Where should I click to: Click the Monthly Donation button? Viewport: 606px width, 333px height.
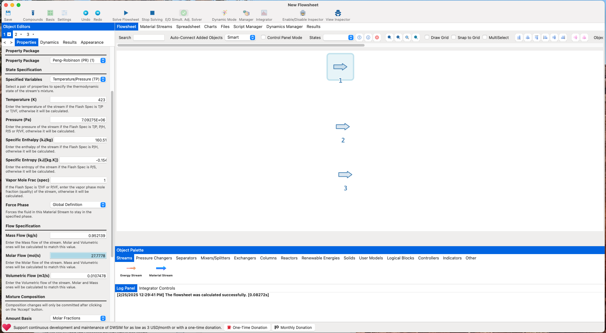tap(293, 327)
